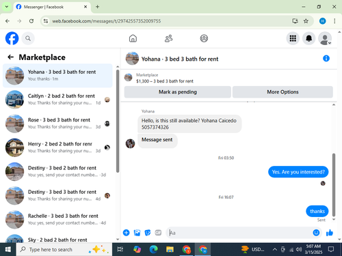The width and height of the screenshot is (342, 256).
Task: Select Messenger | Facebook tab
Action: pos(52,7)
